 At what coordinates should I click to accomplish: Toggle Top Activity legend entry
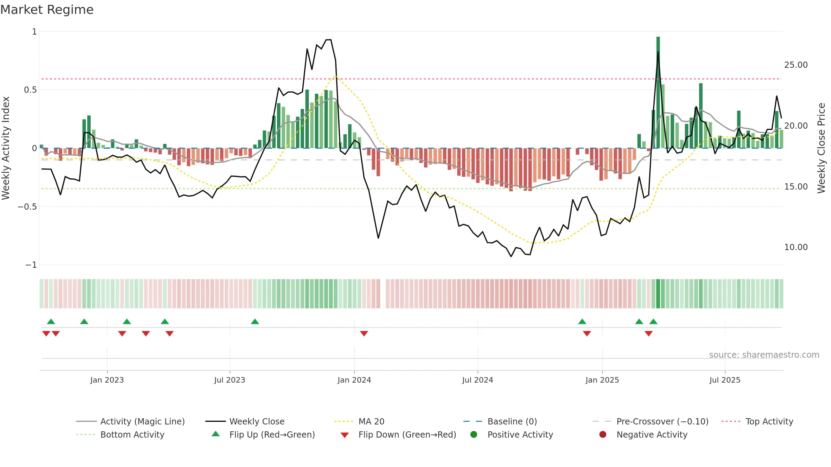click(x=757, y=421)
